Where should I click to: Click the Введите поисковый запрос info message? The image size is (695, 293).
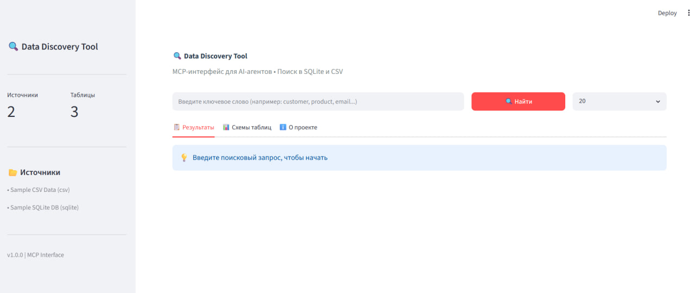[x=260, y=158]
